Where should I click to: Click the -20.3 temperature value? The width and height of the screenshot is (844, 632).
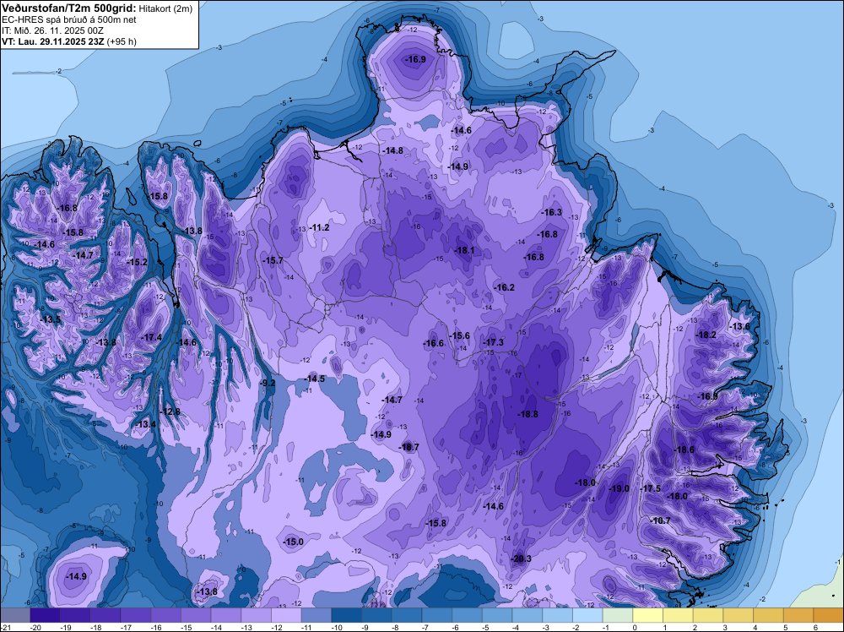click(x=521, y=558)
